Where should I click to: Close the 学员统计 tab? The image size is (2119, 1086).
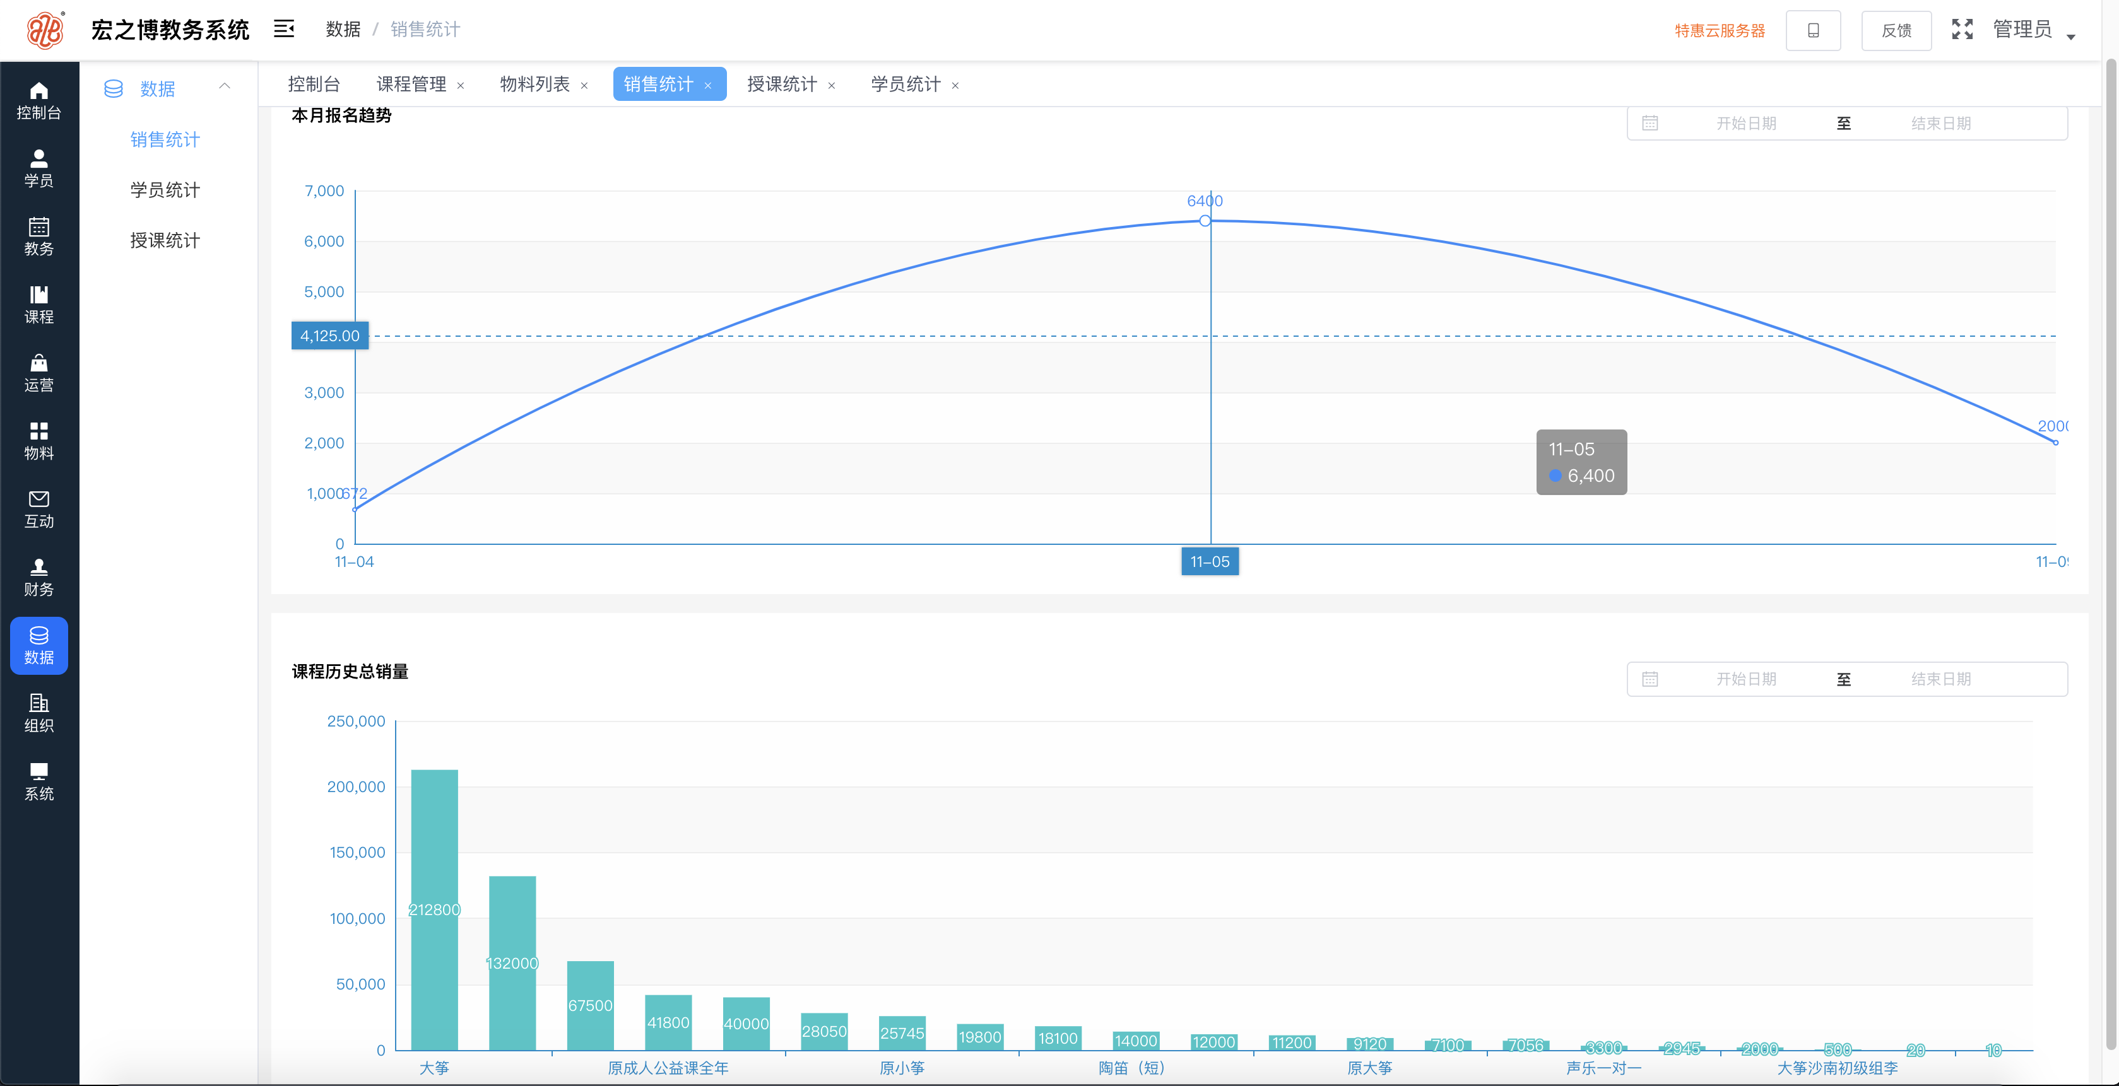[x=955, y=86]
